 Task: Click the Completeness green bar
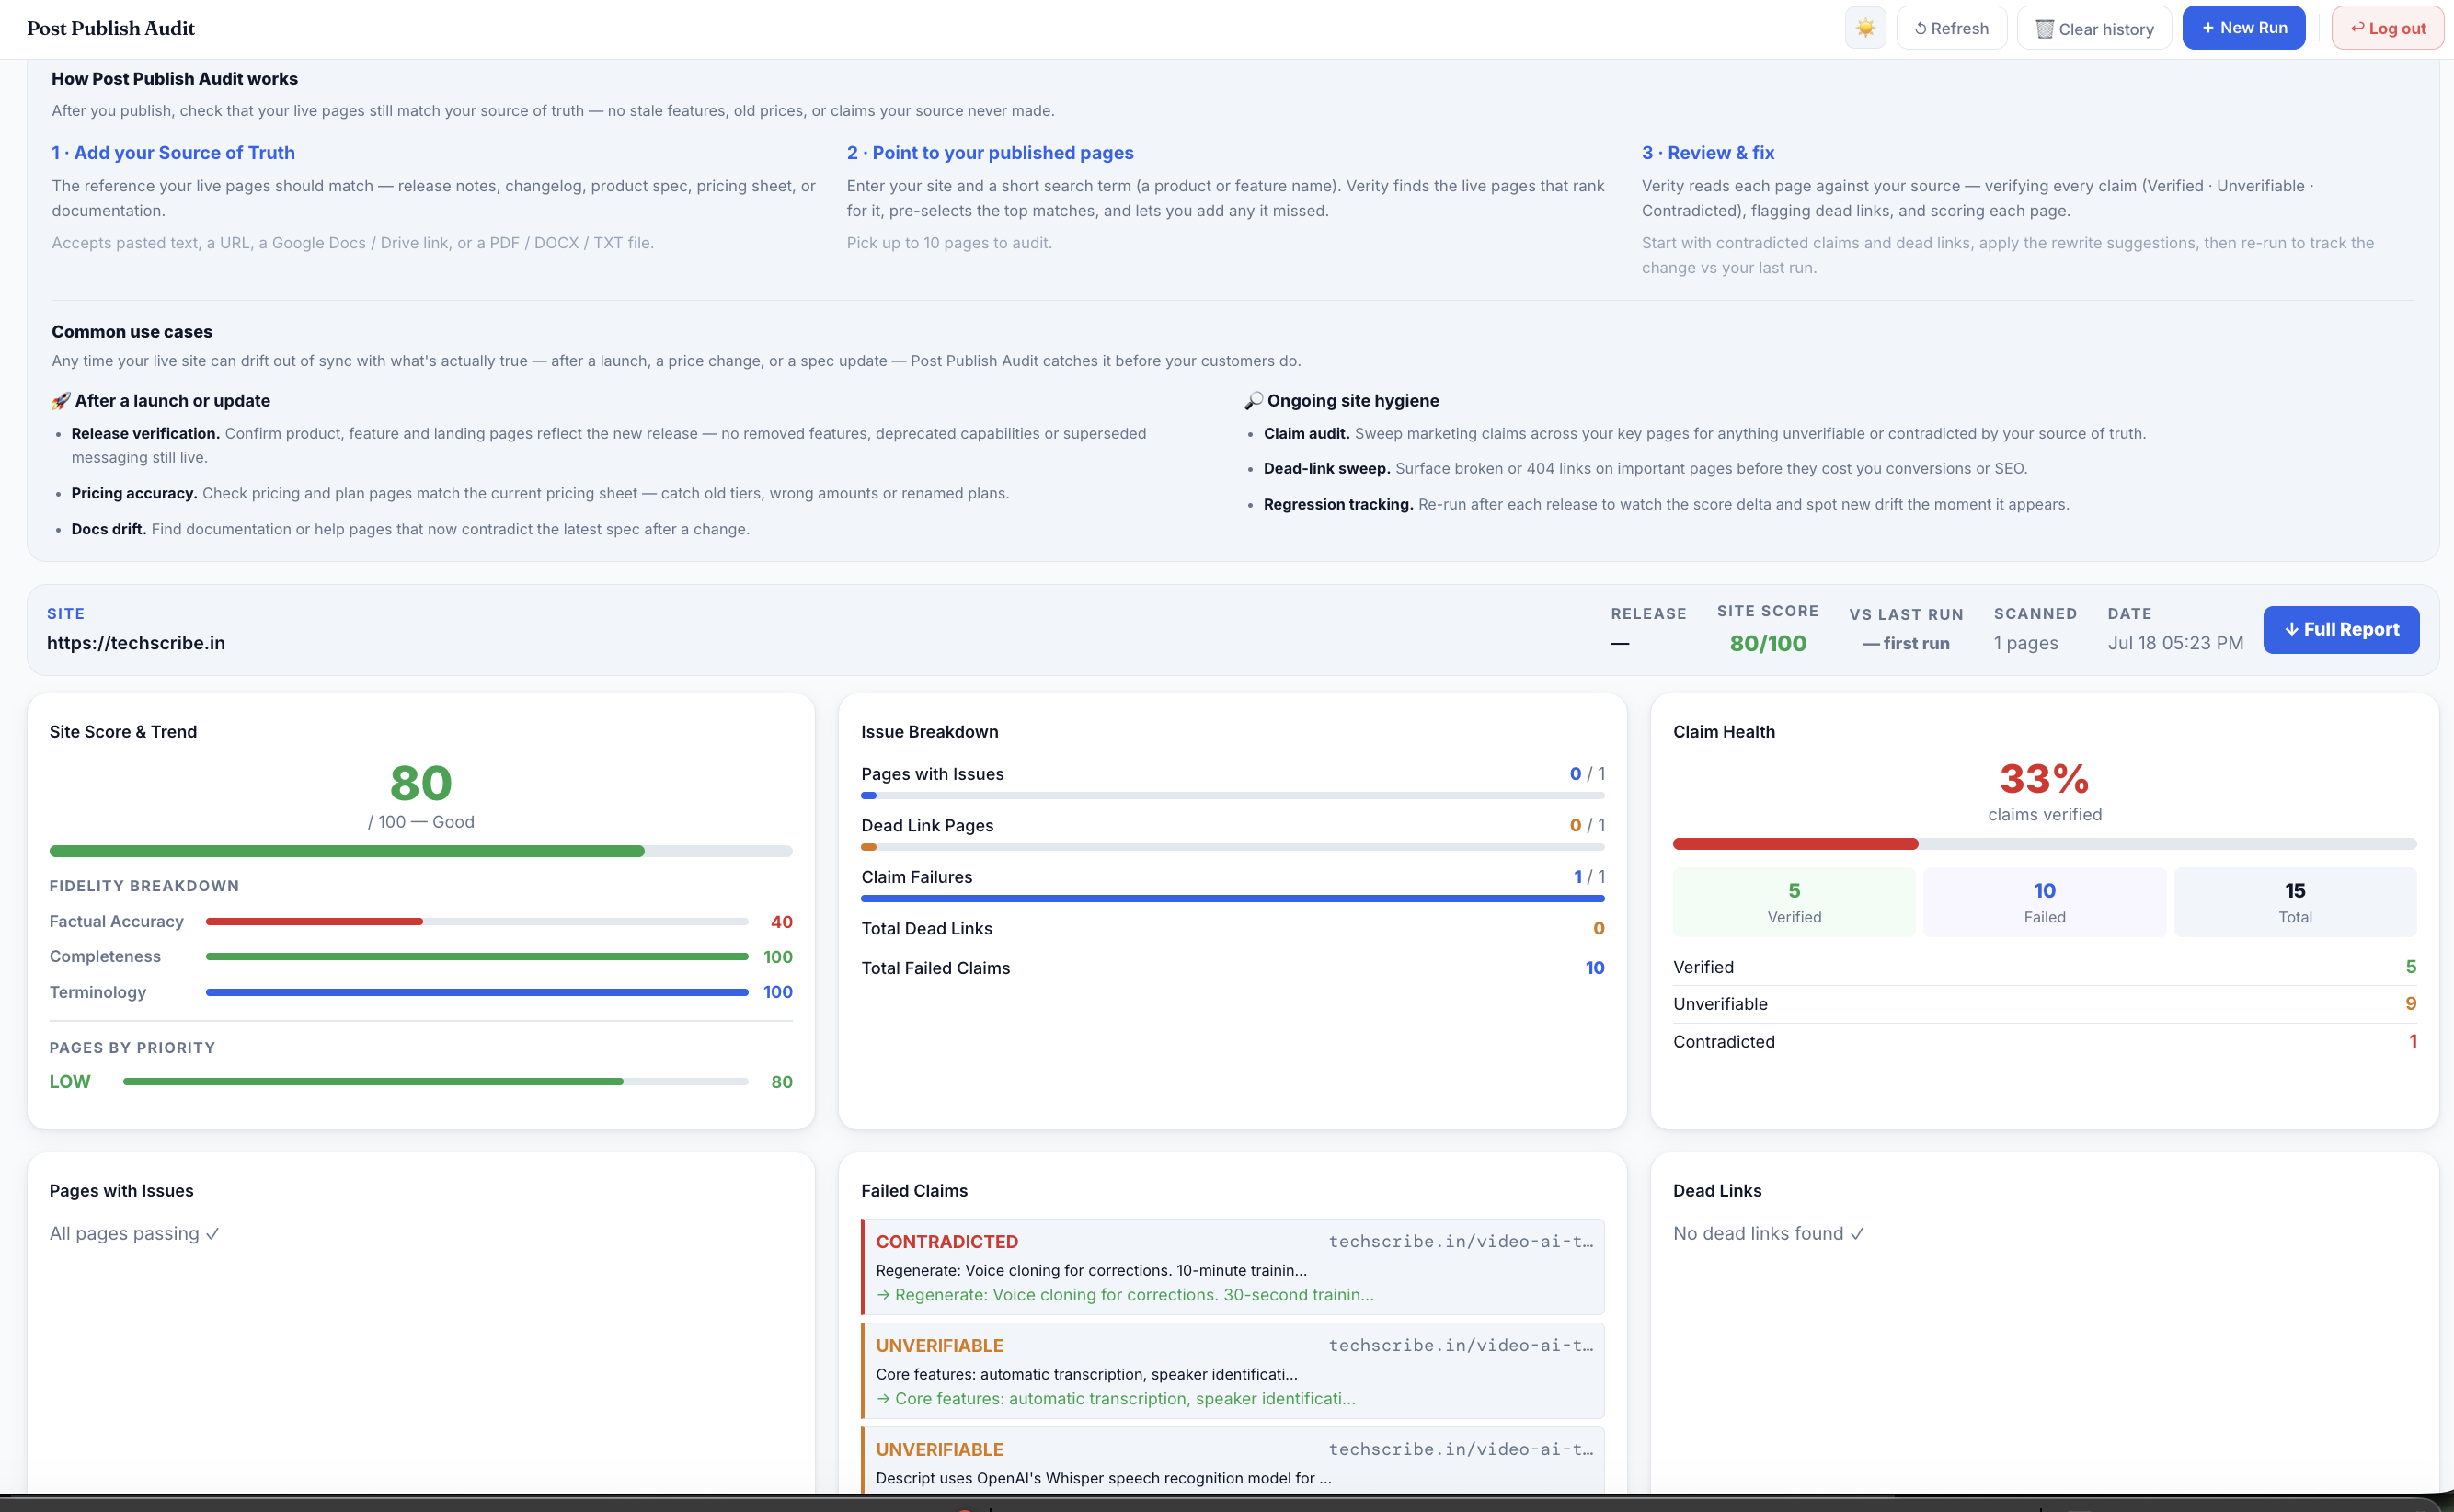click(x=477, y=956)
